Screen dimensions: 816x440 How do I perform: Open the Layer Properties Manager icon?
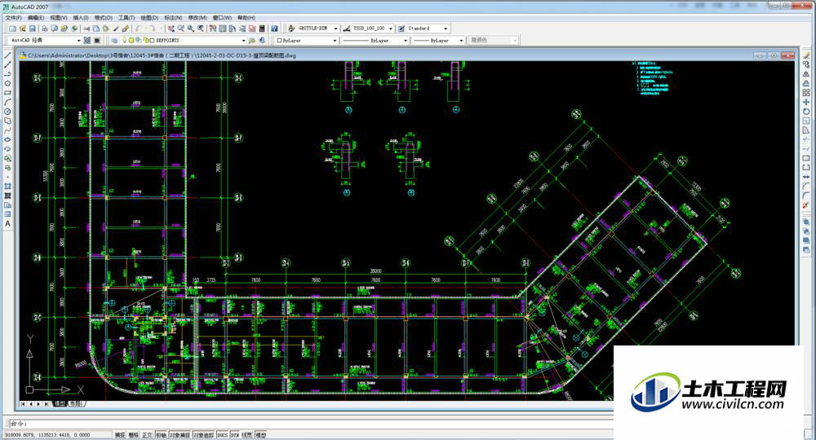pos(114,40)
